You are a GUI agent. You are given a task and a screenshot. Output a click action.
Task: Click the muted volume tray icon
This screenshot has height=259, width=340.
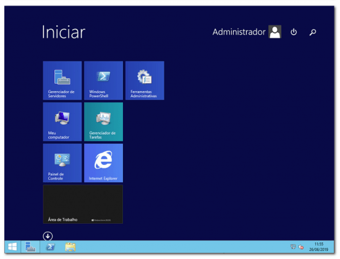point(301,247)
